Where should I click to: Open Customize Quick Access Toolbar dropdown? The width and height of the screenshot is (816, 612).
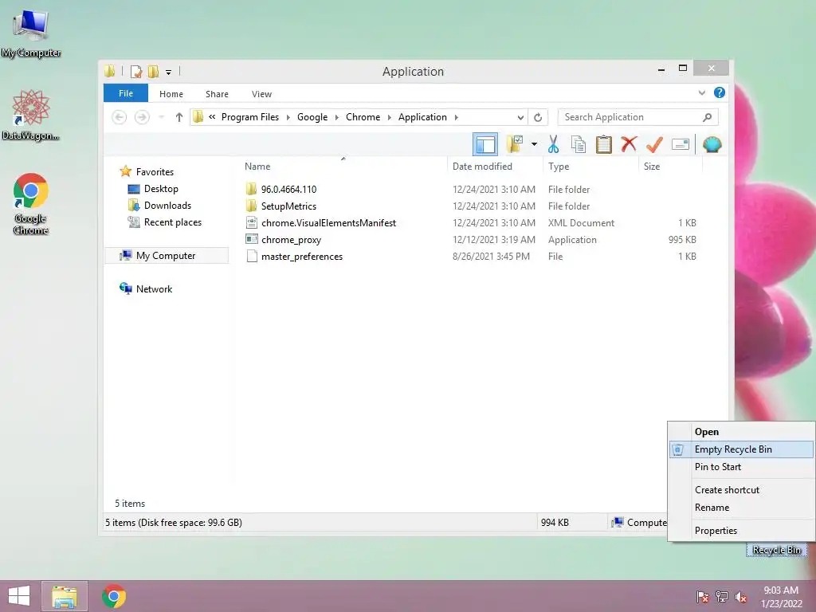click(x=169, y=72)
